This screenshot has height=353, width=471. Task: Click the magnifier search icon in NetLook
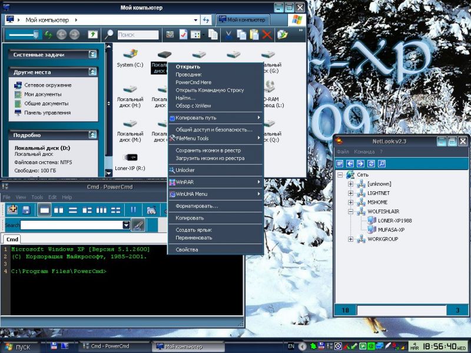pos(381,164)
